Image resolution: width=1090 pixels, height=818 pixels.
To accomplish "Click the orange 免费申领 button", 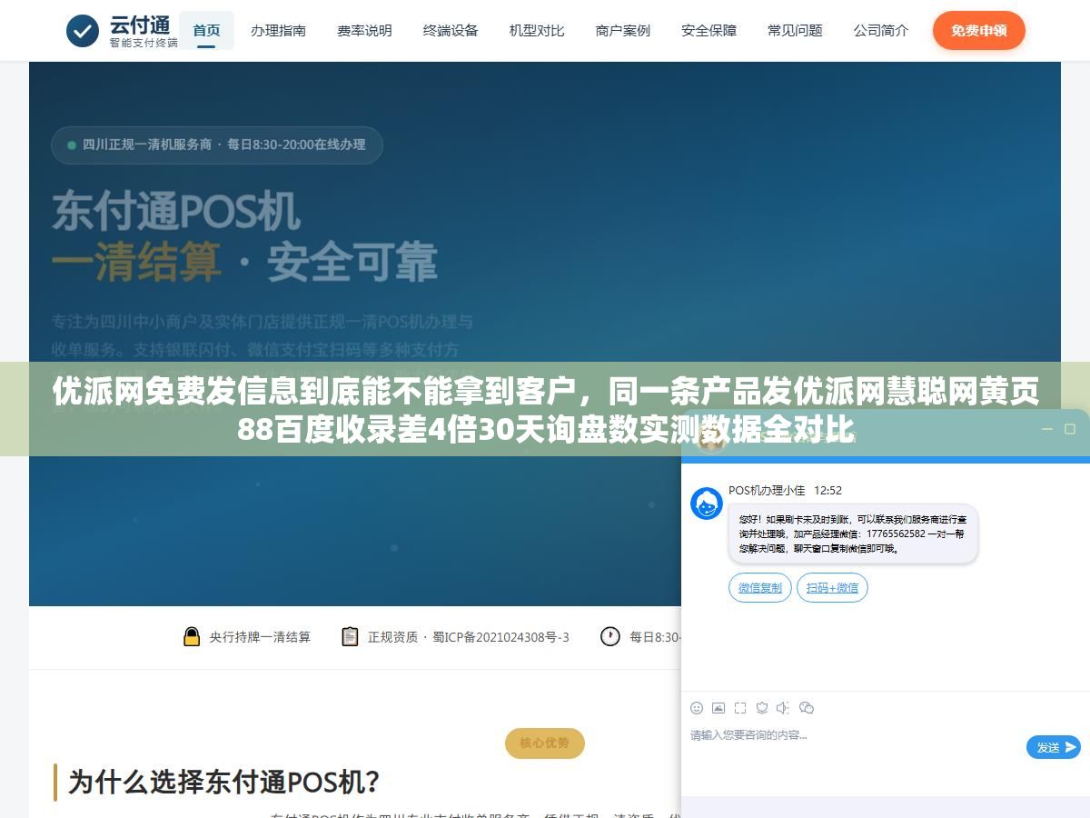I will (x=978, y=30).
